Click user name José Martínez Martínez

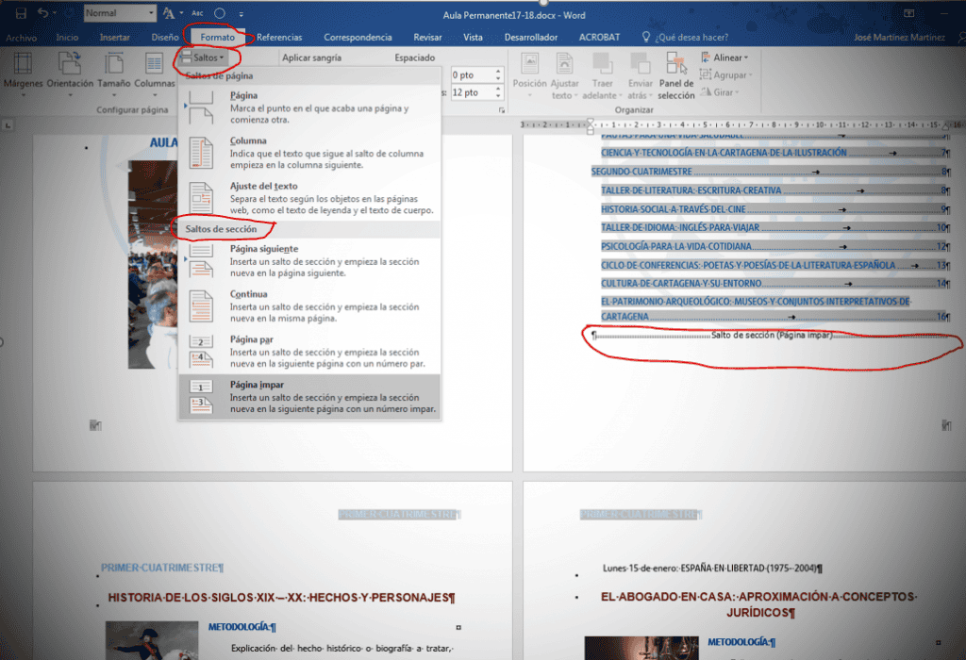click(x=899, y=38)
